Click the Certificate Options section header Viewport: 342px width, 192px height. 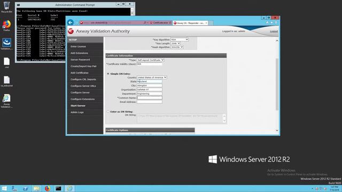(150, 130)
